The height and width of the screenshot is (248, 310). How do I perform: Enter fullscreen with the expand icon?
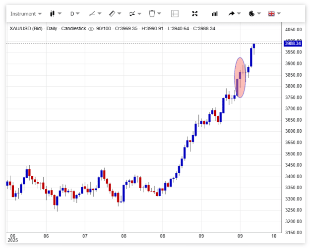click(195, 14)
